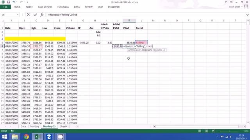Cancel the formula entry with X
The image size is (250, 140).
click(x=29, y=15)
